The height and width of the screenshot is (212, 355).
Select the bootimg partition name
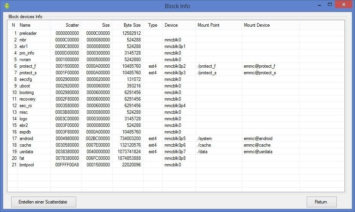click(x=27, y=92)
